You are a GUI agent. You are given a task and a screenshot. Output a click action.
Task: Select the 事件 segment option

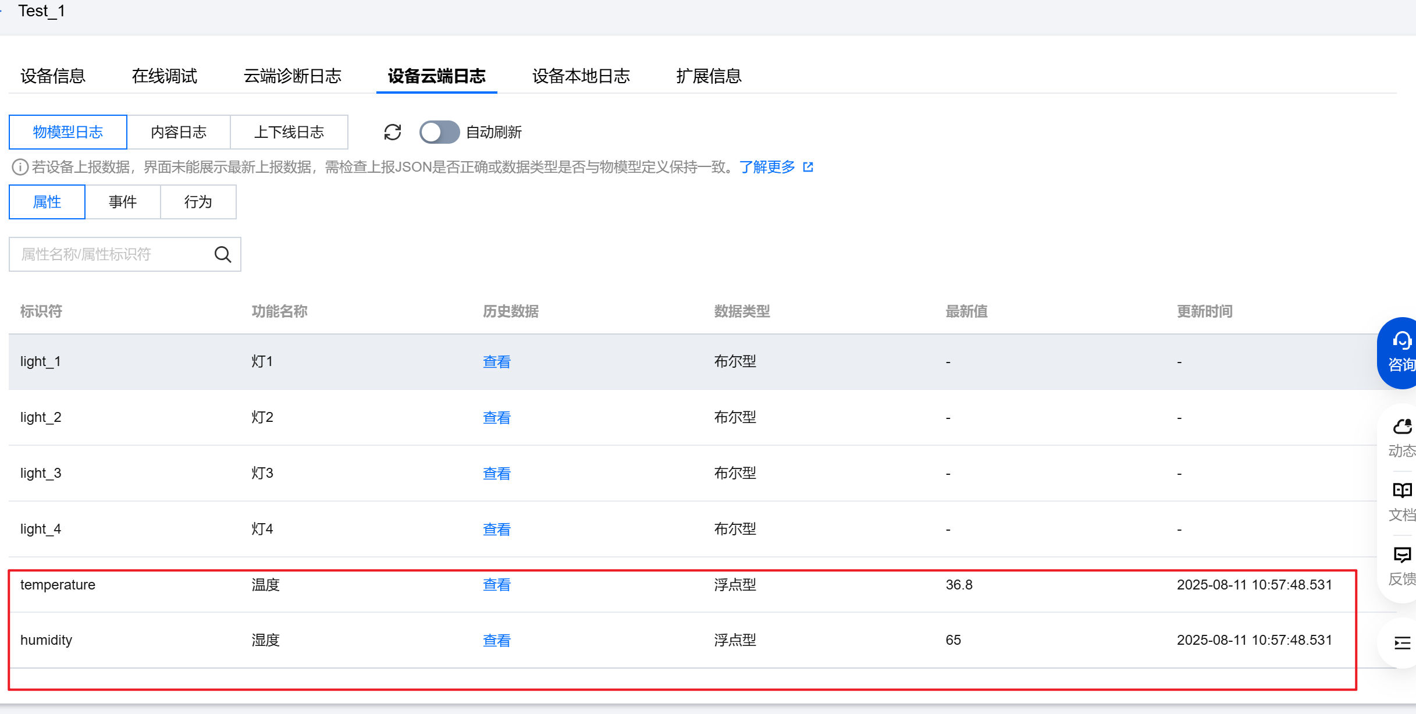pyautogui.click(x=123, y=202)
